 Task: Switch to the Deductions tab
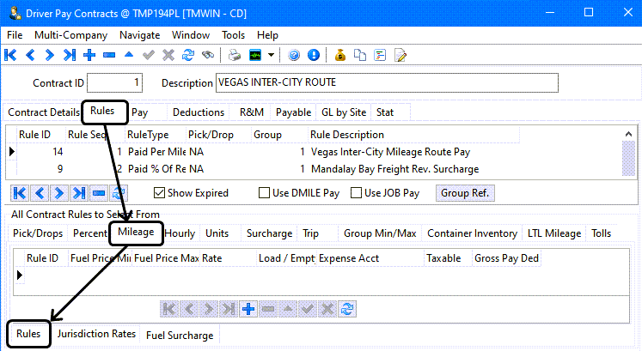pos(198,112)
